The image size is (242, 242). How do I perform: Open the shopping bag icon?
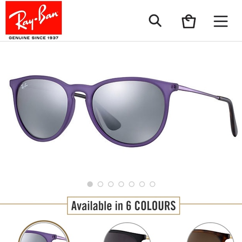pos(189,21)
